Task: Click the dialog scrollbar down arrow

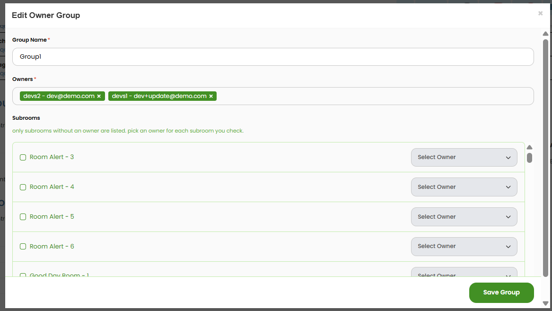Action: 545,303
